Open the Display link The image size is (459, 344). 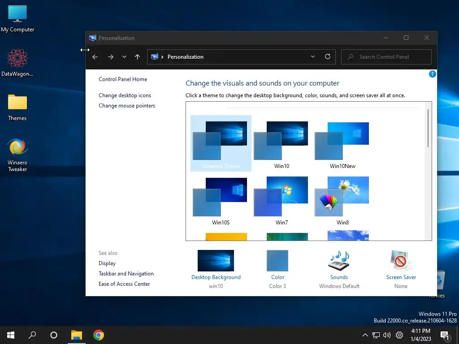click(107, 263)
